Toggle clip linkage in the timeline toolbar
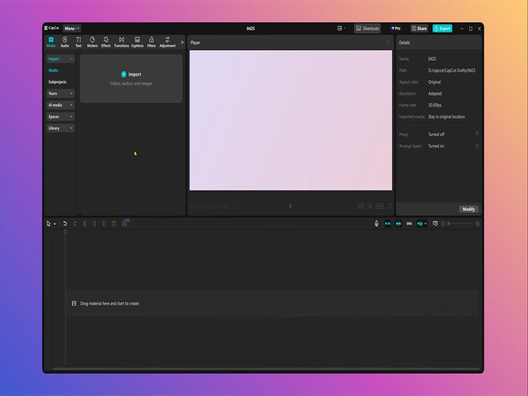The height and width of the screenshot is (396, 528). pyautogui.click(x=409, y=224)
